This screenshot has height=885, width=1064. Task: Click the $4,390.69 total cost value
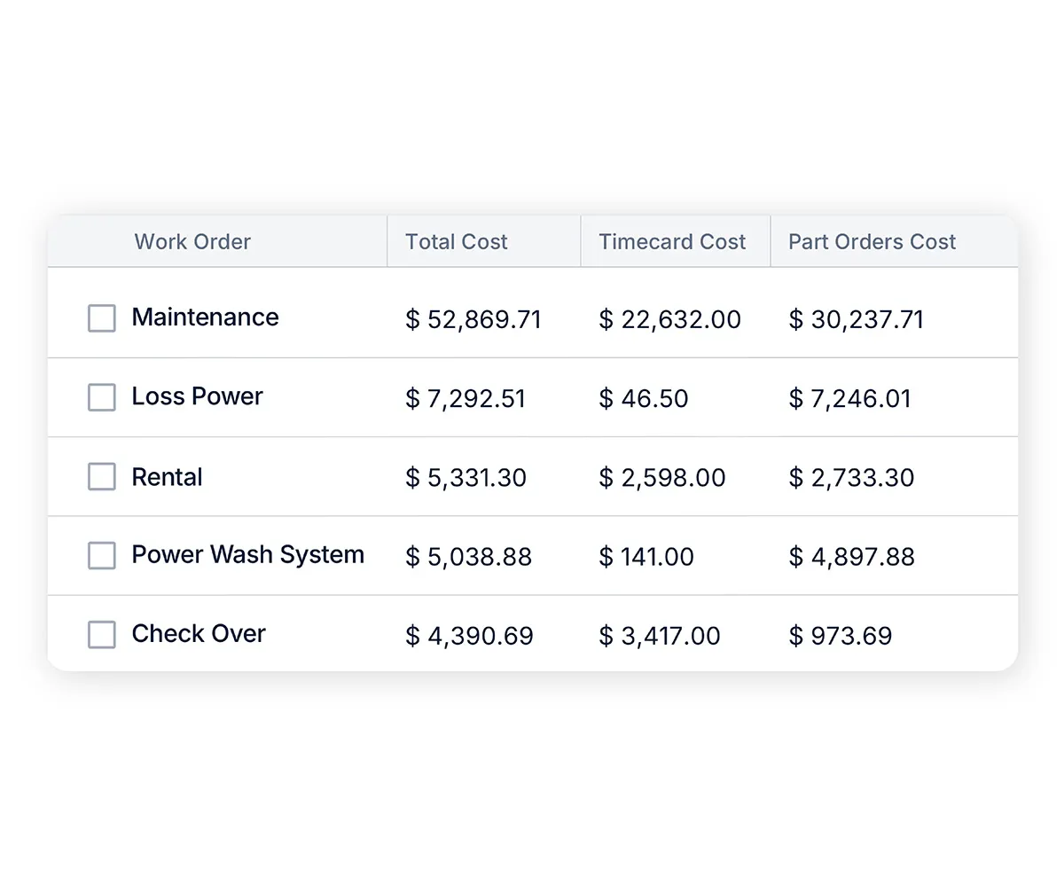(468, 635)
